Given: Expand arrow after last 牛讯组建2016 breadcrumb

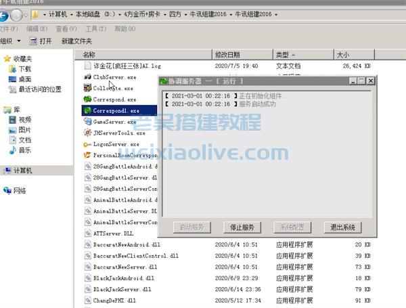Looking at the screenshot, I should click(x=276, y=14).
